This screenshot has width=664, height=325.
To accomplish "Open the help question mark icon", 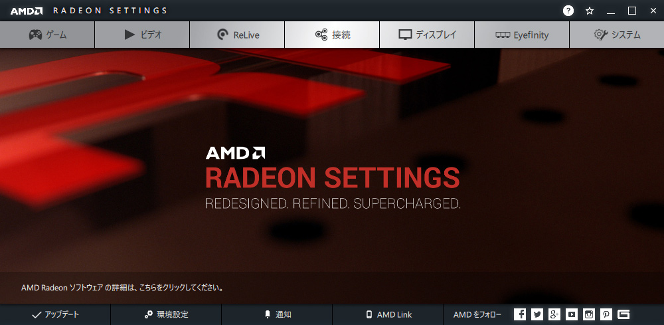I will 568,11.
